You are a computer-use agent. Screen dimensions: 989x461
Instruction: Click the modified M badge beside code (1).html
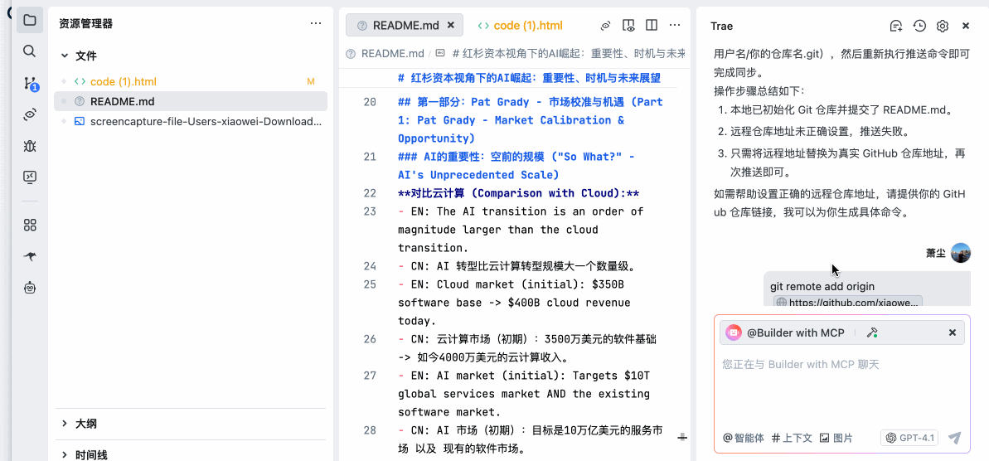coord(310,81)
